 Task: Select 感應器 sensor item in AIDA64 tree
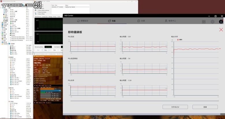(x=6, y=21)
